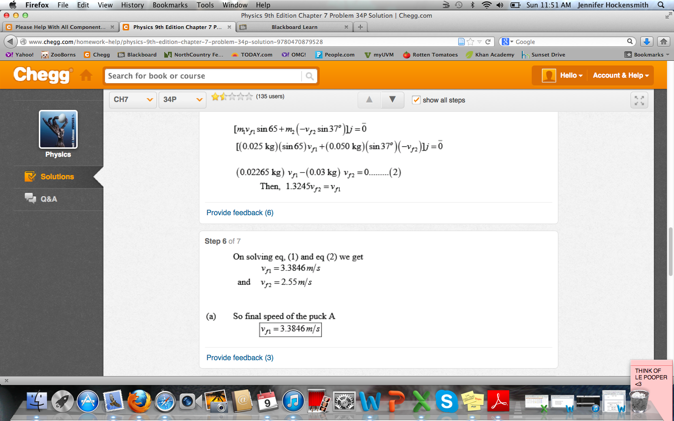Expand the Account & Help menu
Image resolution: width=674 pixels, height=421 pixels.
[x=620, y=75]
